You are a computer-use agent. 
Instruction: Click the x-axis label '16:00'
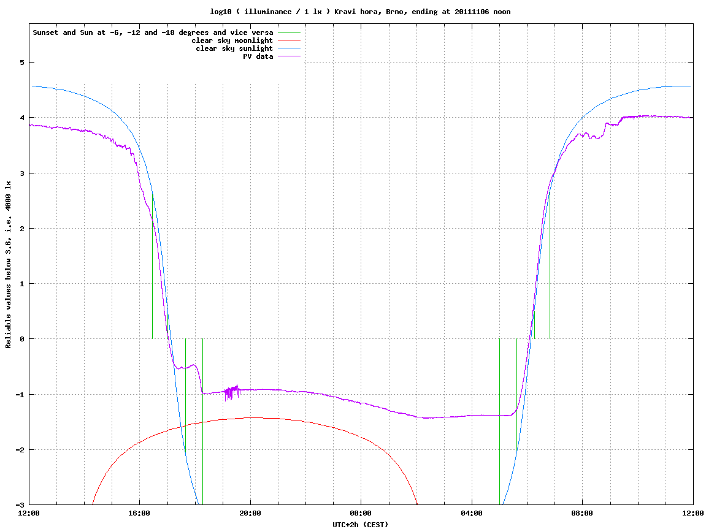point(140,513)
